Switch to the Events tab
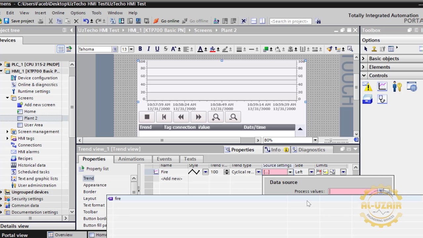The width and height of the screenshot is (423, 238). point(164,159)
